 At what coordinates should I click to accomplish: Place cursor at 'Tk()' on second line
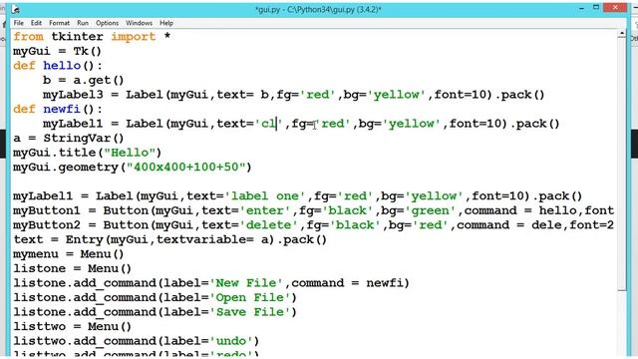click(87, 51)
